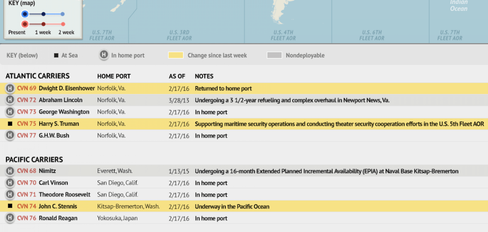Screen dimensions: 488x232
Task: Click the U.S. 5th Fleet AOR note for Truman
Action: pyautogui.click(x=339, y=124)
